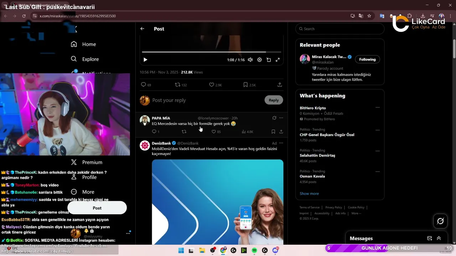This screenshot has width=456, height=256.
Task: Open browser downloads icon
Action: tap(423, 16)
